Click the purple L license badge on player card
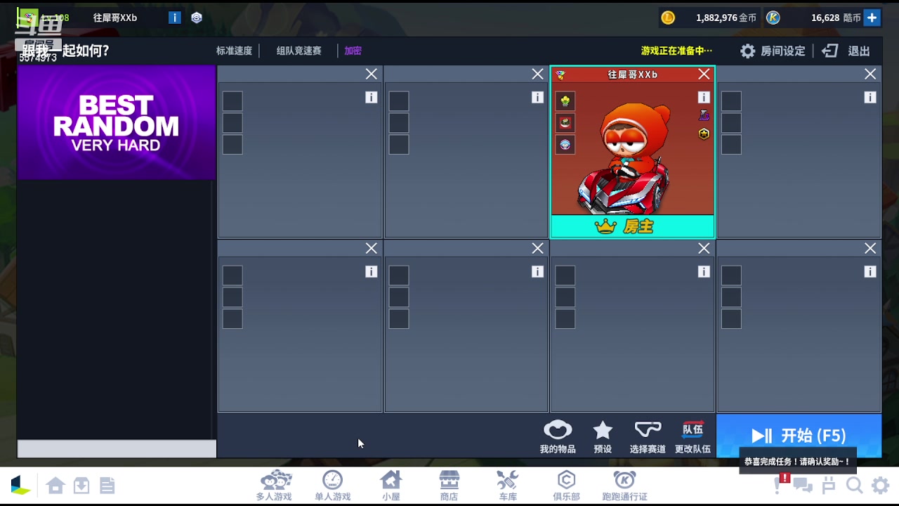899x506 pixels. (x=704, y=115)
